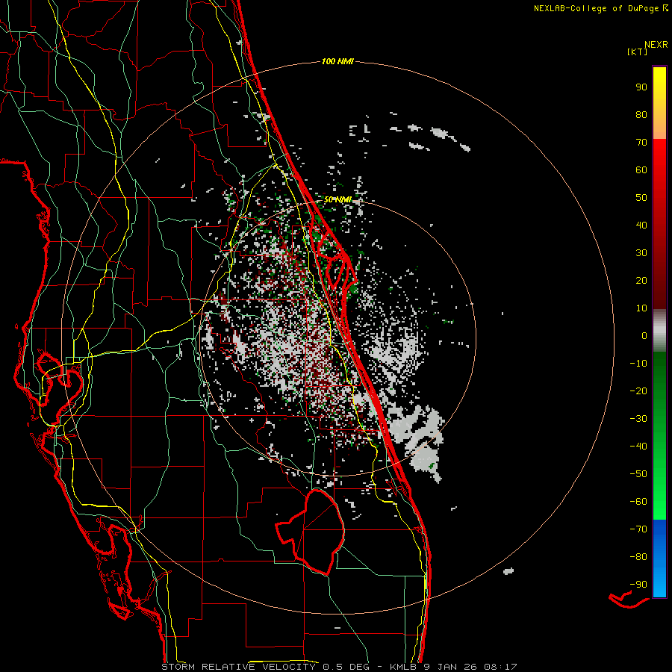
Task: Click the -70 value on velocity scale
Action: click(638, 529)
